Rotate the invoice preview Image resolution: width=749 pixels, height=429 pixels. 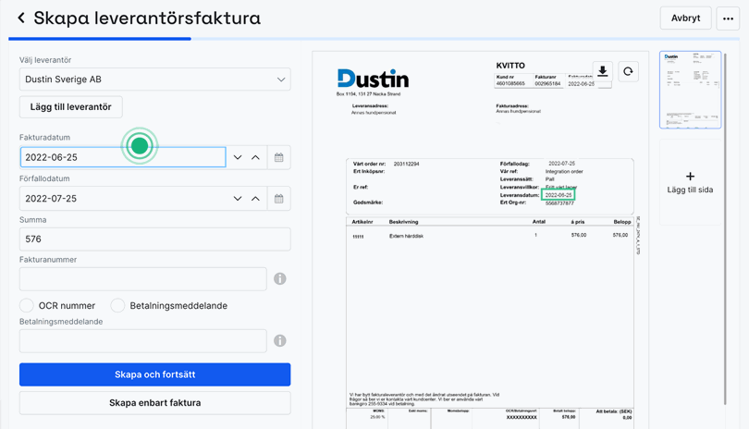tap(628, 72)
